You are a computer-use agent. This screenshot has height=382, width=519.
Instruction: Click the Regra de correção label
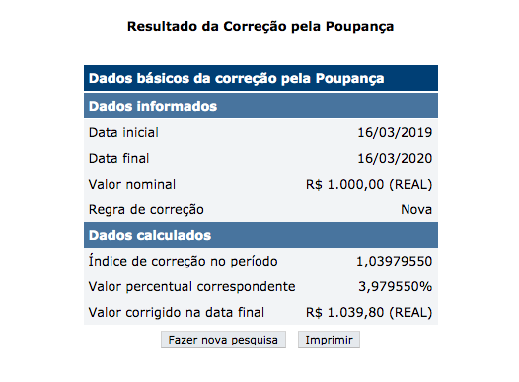point(146,210)
